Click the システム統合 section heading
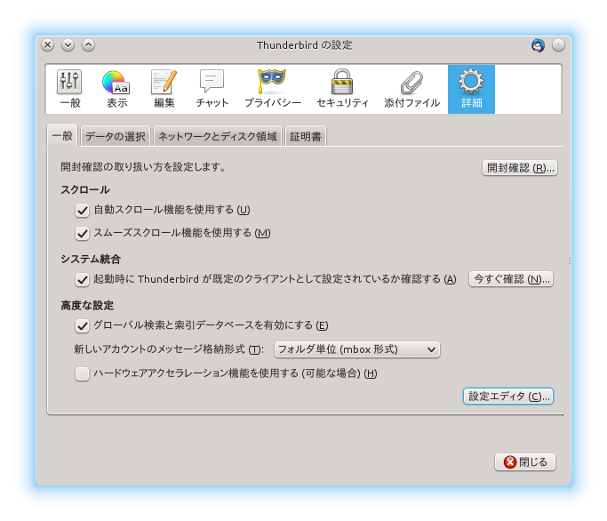 click(x=91, y=259)
